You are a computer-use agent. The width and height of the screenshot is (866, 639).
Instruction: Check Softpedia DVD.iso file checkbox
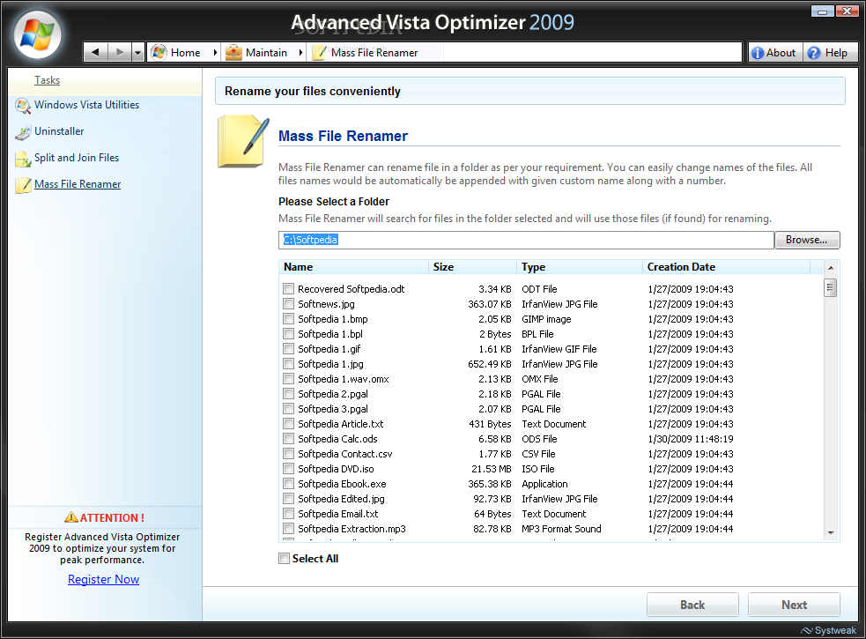[288, 468]
